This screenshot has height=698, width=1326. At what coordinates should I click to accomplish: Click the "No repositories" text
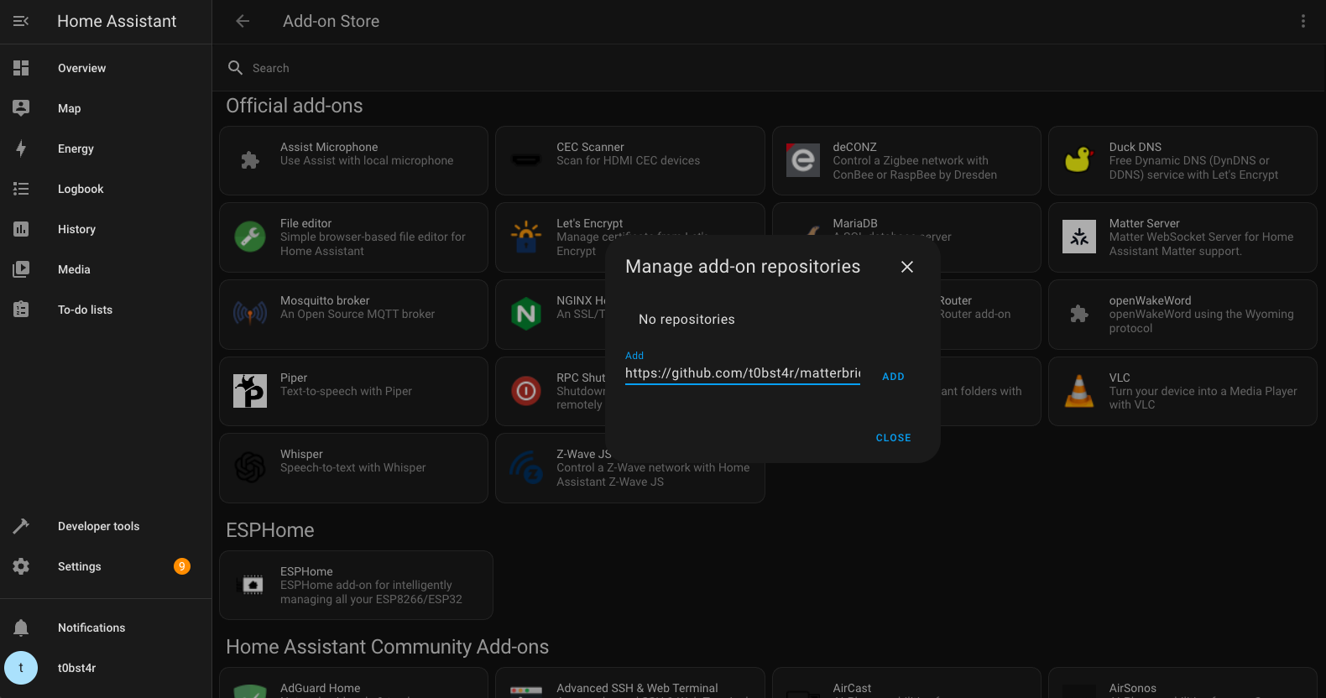[686, 320]
